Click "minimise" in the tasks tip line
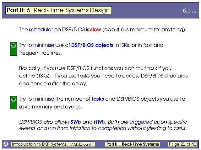This screenshot has width=201, height=150. pyautogui.click(x=44, y=99)
